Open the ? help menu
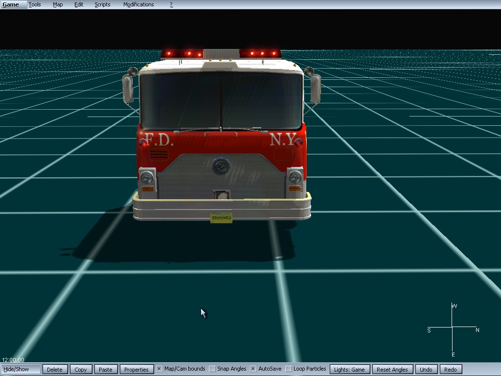Screen dimensions: 501x376 pyautogui.click(x=171, y=4)
